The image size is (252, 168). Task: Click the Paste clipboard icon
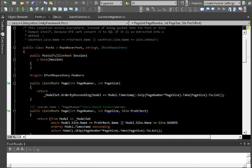tap(51, 3)
